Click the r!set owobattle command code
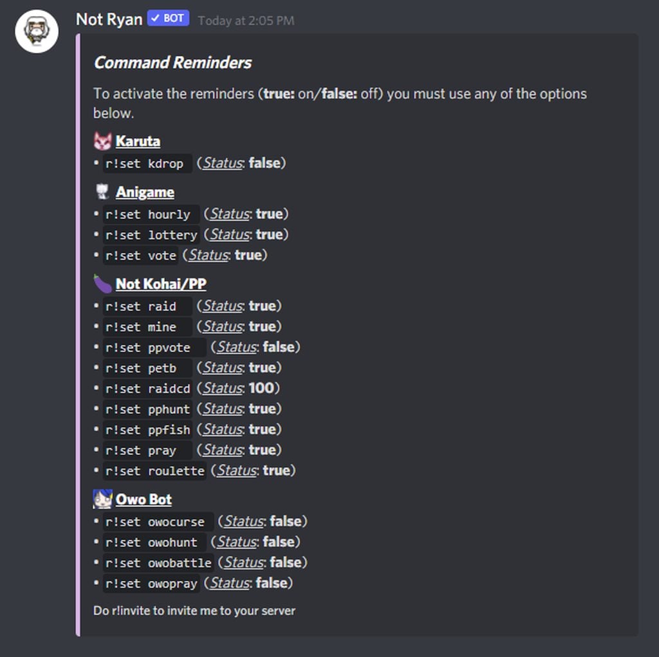This screenshot has width=659, height=657. (158, 563)
